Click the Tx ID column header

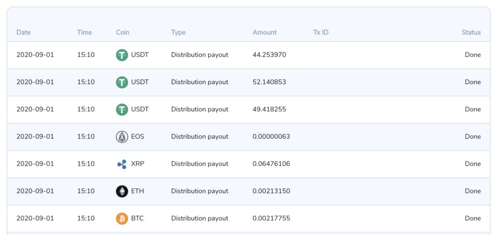coord(321,32)
